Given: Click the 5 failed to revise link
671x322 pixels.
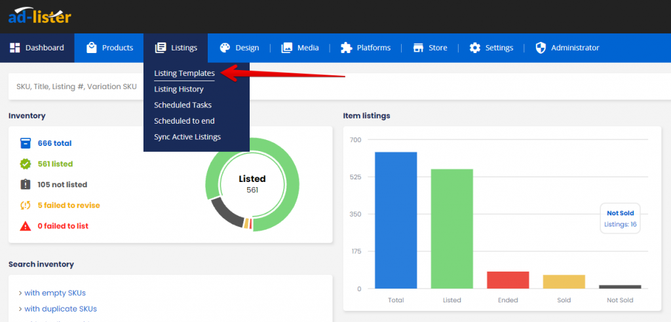Looking at the screenshot, I should (x=69, y=206).
